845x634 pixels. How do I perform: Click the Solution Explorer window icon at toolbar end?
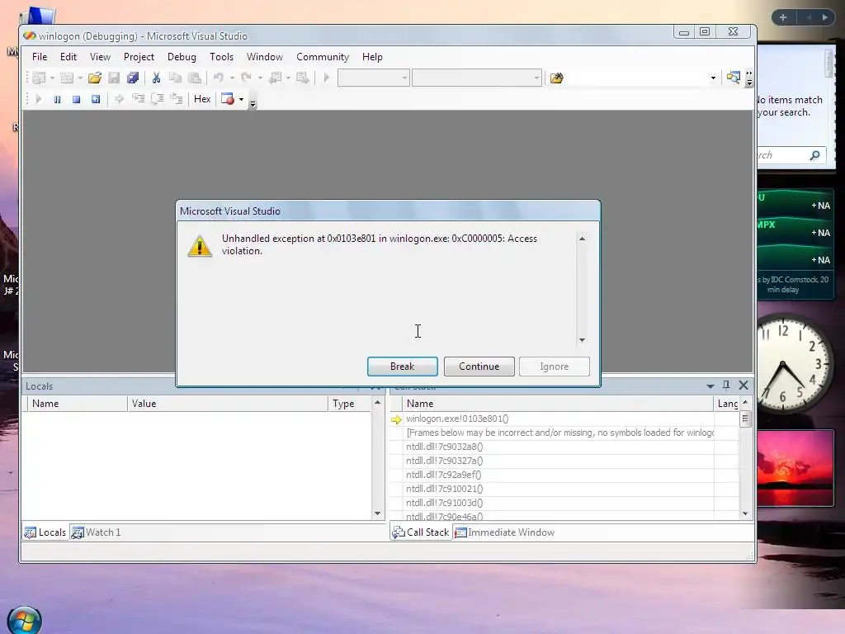[x=733, y=78]
